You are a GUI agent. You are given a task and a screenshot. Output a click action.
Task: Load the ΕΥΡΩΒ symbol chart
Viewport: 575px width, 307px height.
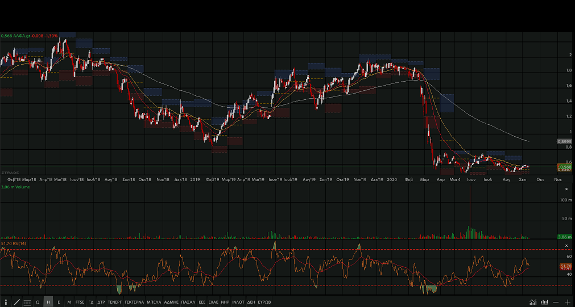pyautogui.click(x=264, y=302)
